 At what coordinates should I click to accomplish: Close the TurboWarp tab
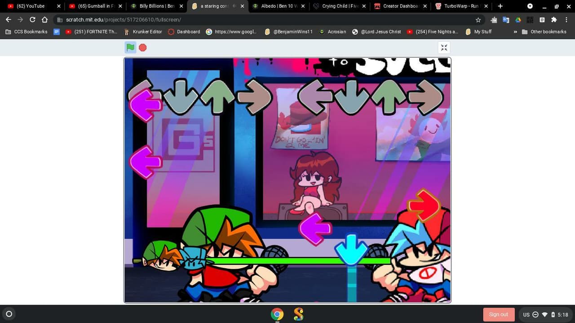coord(486,6)
